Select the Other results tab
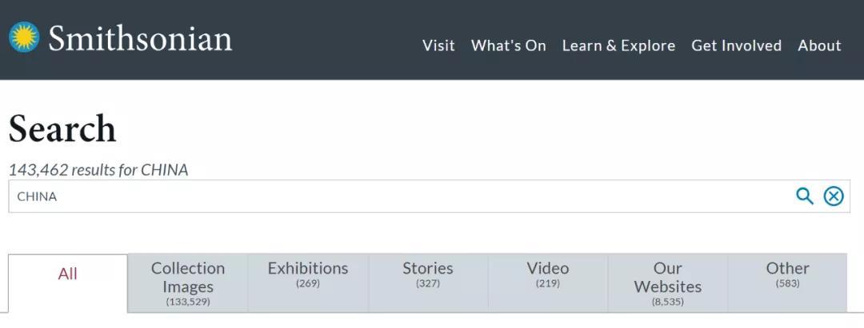Screen dimensions: 864x328 pyautogui.click(x=788, y=274)
